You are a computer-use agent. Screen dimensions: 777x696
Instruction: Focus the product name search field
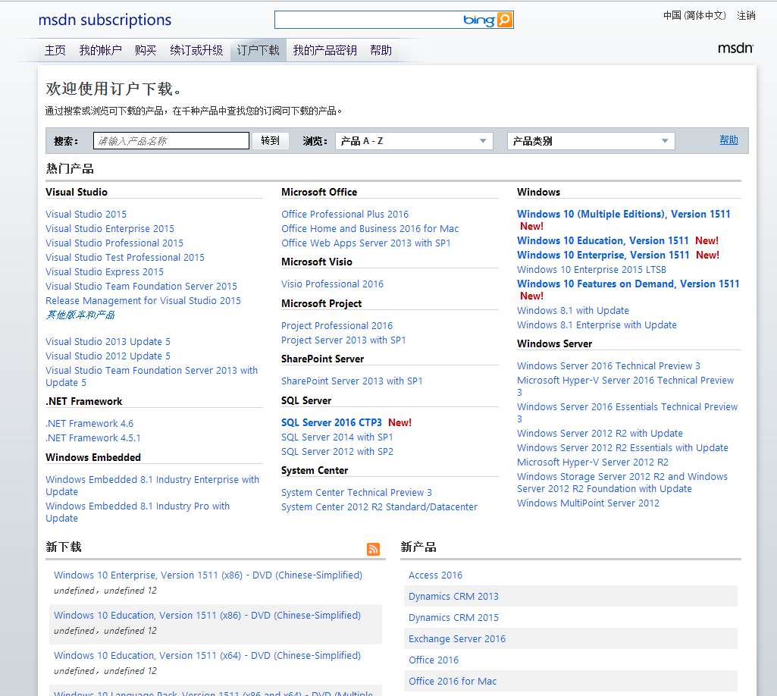coord(171,141)
